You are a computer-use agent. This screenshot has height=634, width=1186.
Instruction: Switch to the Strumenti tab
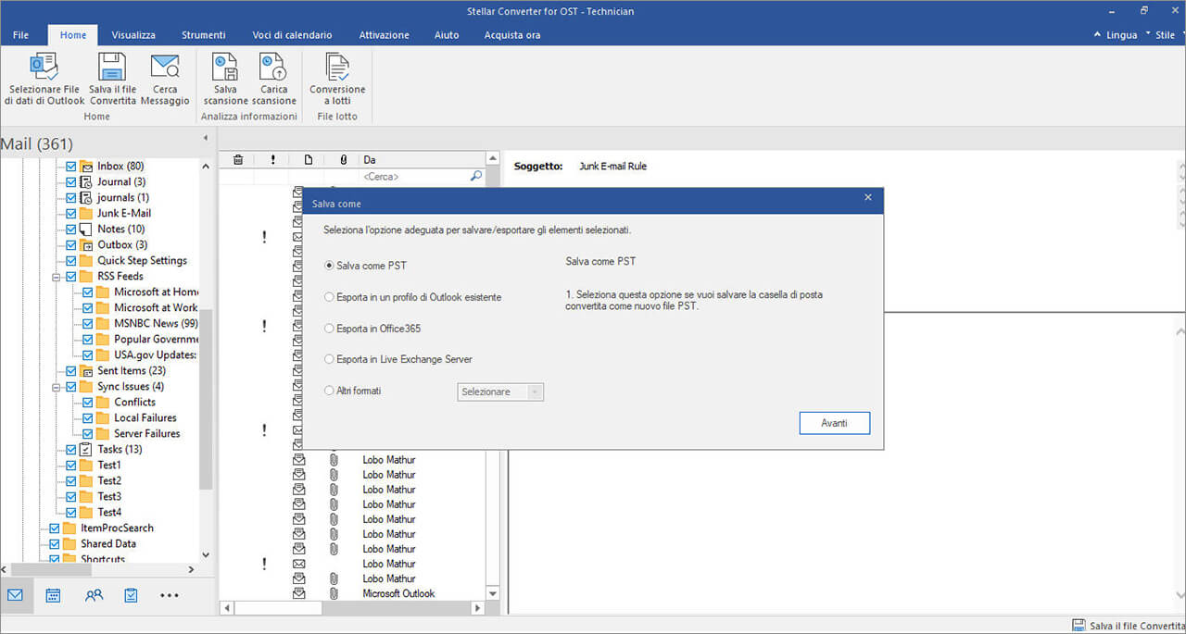(x=203, y=35)
